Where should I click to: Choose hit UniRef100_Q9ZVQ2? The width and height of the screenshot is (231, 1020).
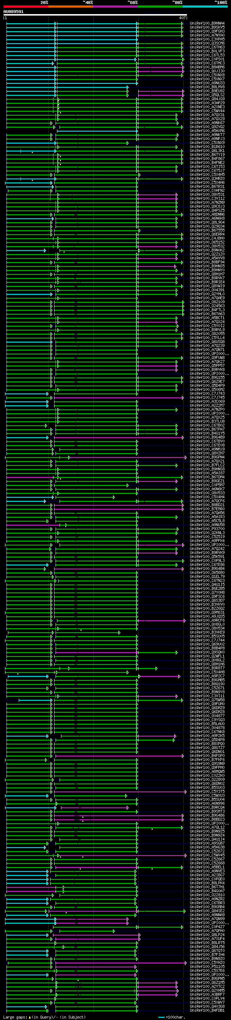207,127
